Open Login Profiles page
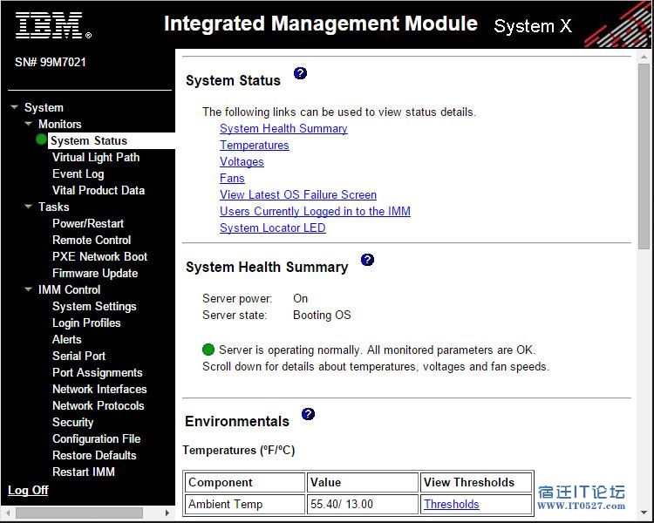Image resolution: width=654 pixels, height=523 pixels. [x=86, y=323]
